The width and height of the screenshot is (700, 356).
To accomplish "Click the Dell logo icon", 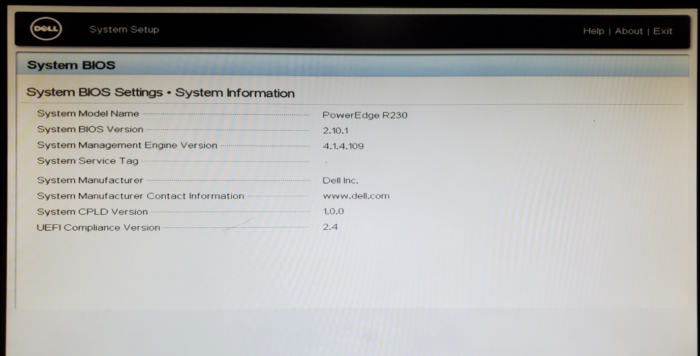I will pyautogui.click(x=46, y=29).
